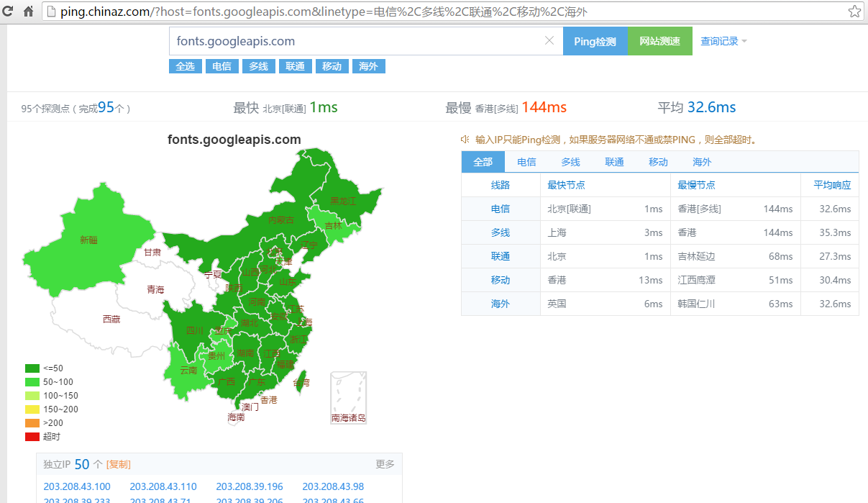Click the 最慢节点 column header
The image size is (868, 503).
tap(696, 185)
